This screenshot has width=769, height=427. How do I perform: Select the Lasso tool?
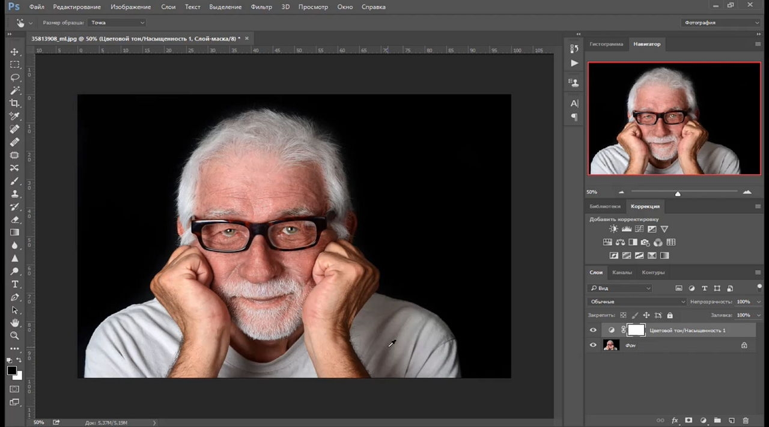coord(15,77)
